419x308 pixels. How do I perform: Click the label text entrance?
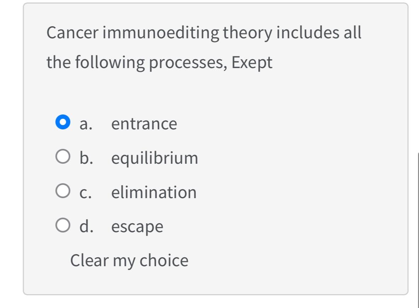[144, 123]
